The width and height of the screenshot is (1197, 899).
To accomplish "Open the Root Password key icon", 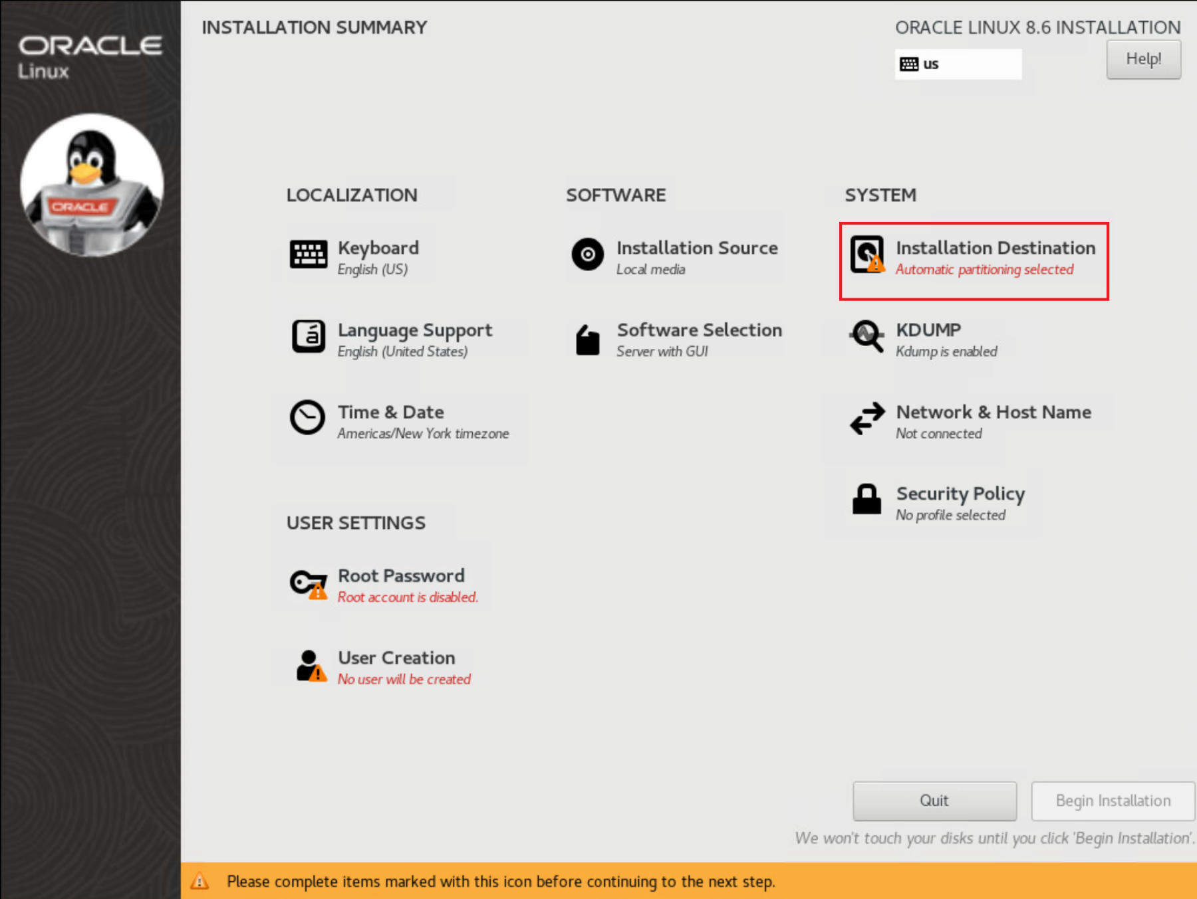I will click(309, 584).
